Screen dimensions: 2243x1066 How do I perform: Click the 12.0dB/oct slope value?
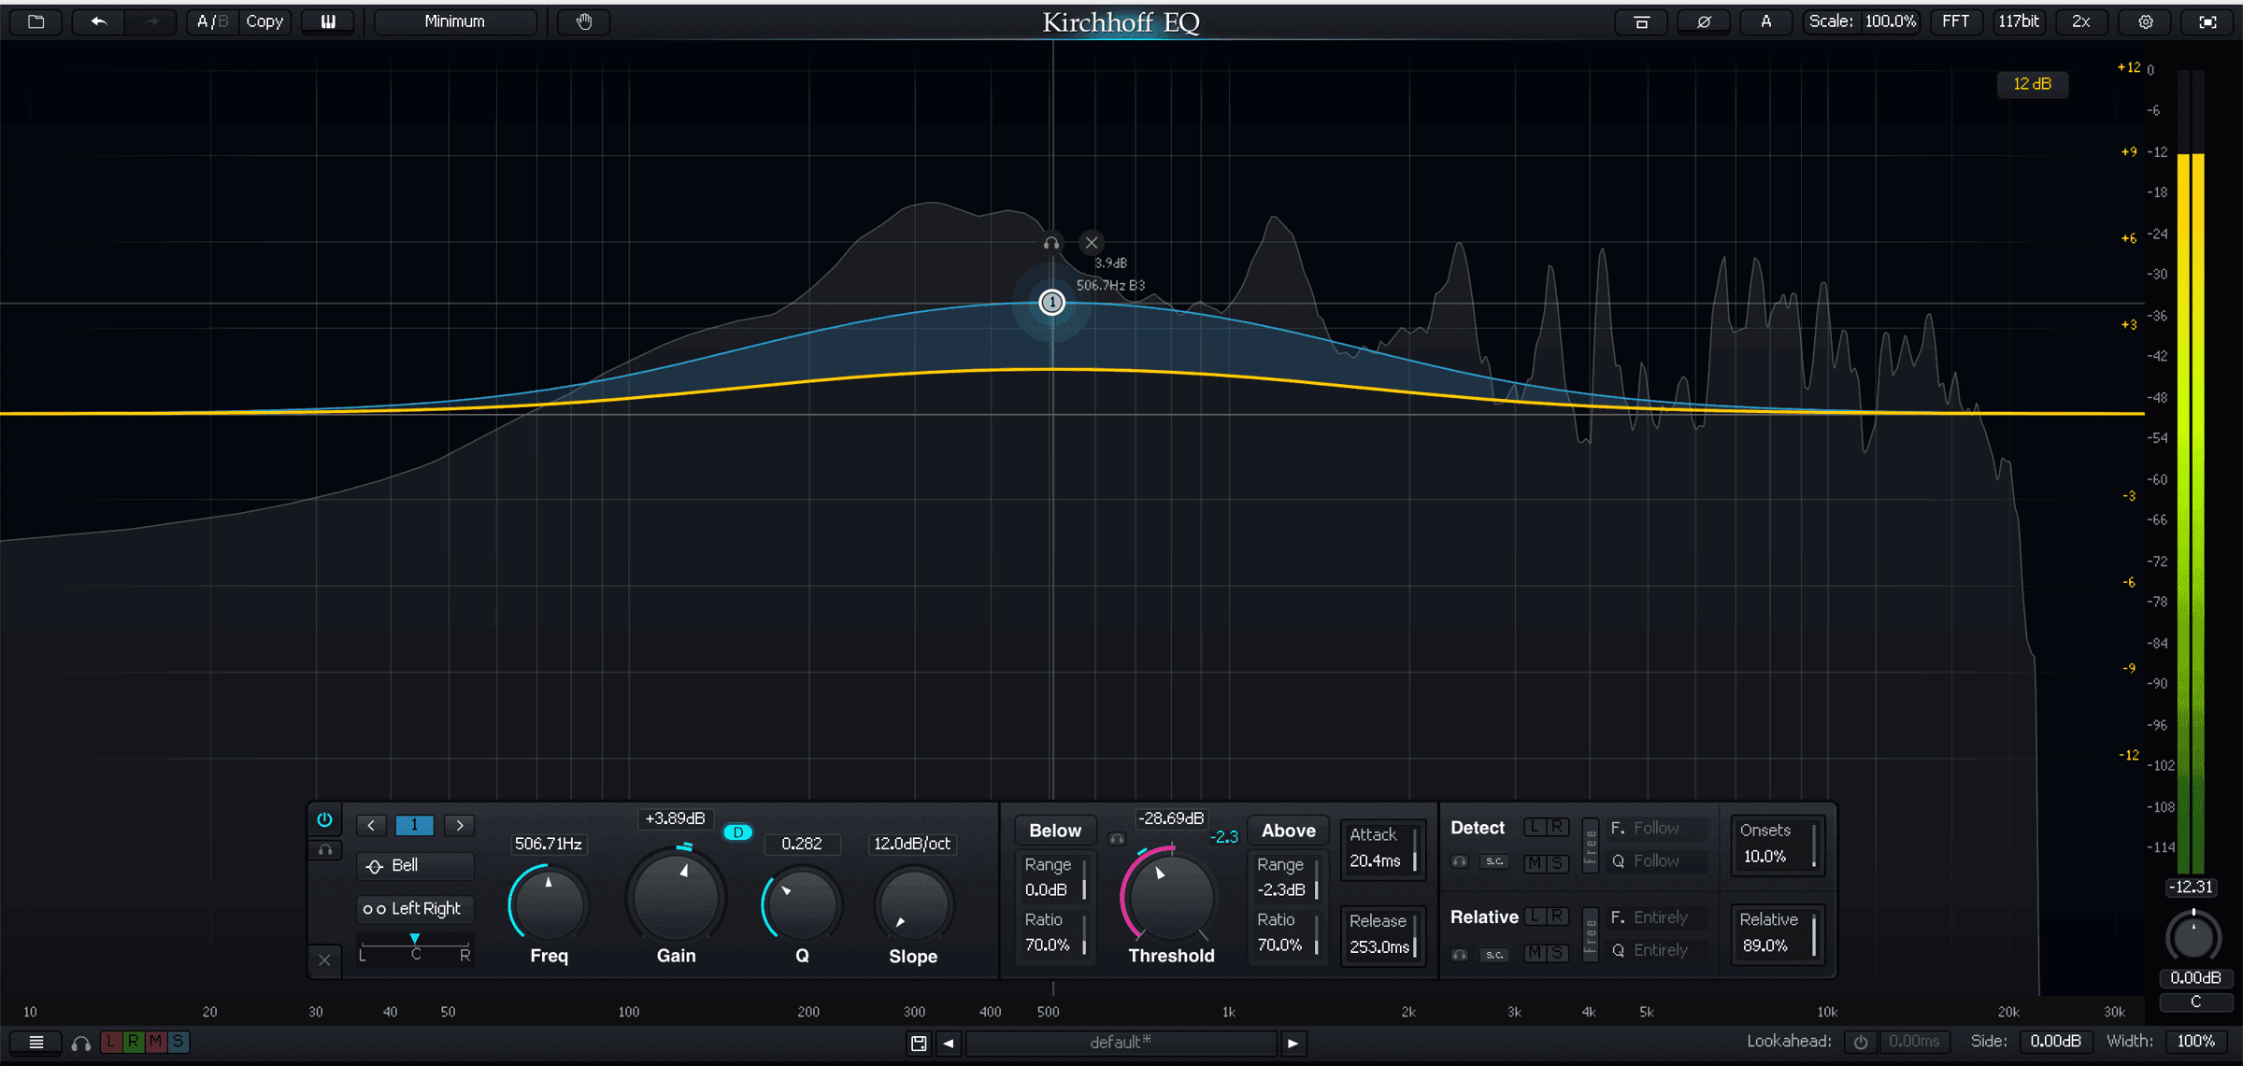tap(912, 844)
